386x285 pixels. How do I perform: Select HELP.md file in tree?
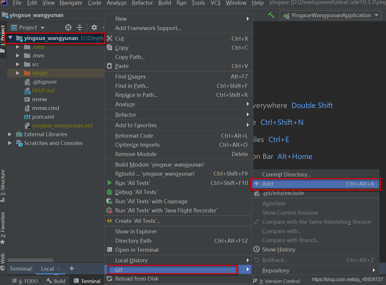(43, 90)
